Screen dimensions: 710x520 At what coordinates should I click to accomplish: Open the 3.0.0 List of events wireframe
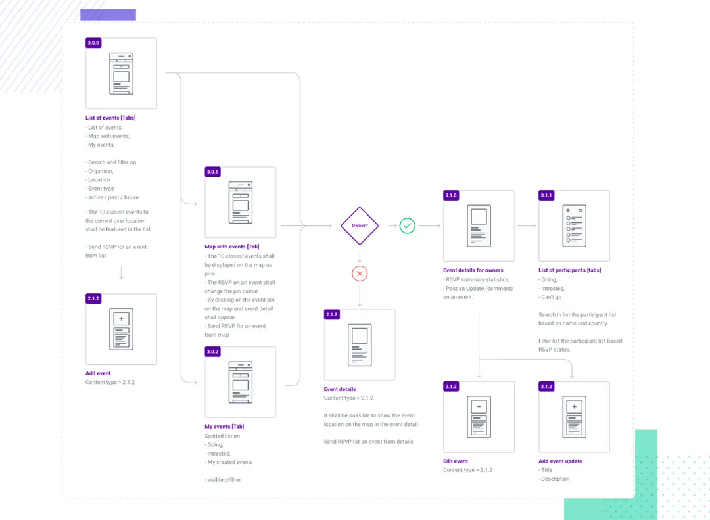click(122, 74)
